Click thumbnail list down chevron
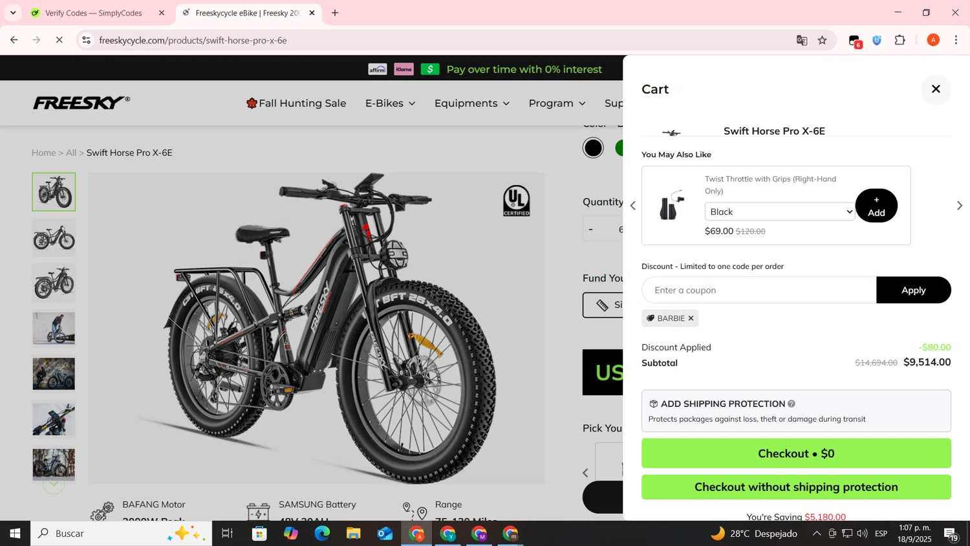This screenshot has height=546, width=970. (x=54, y=484)
